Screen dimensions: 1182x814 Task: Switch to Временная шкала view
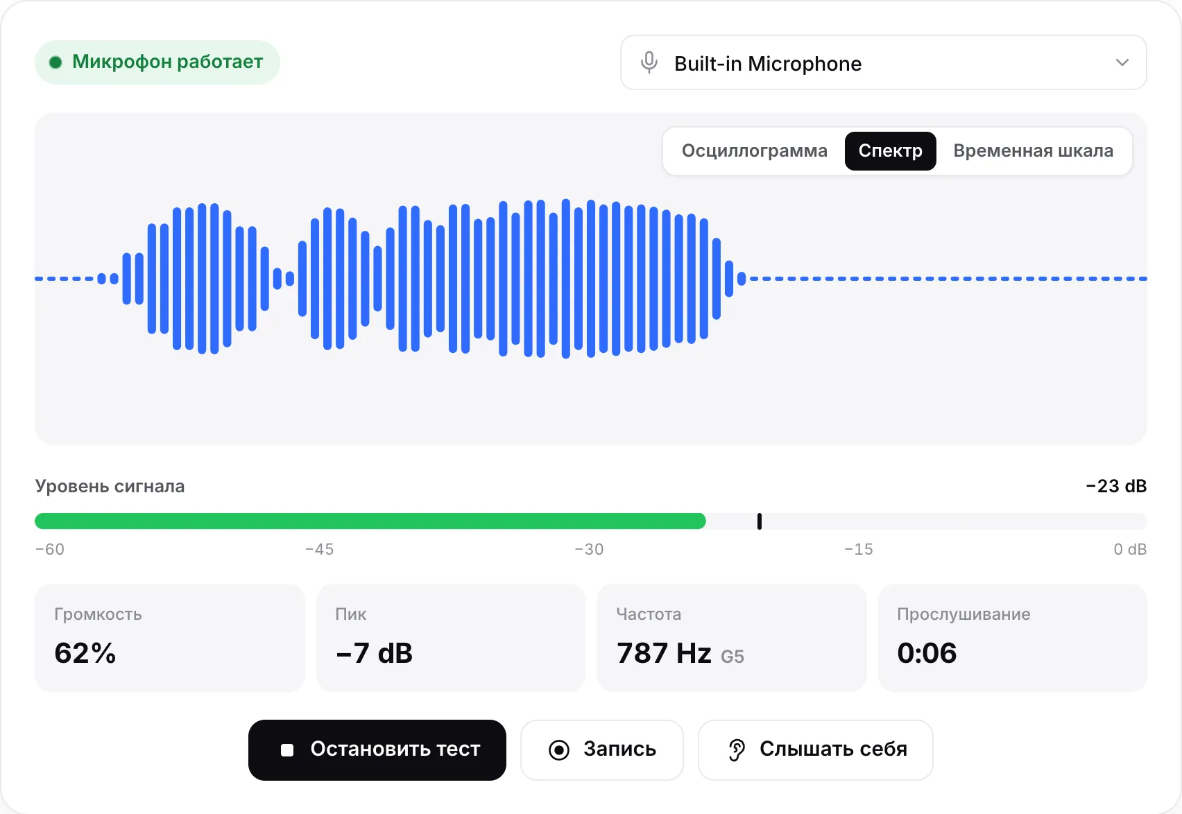tap(1033, 150)
